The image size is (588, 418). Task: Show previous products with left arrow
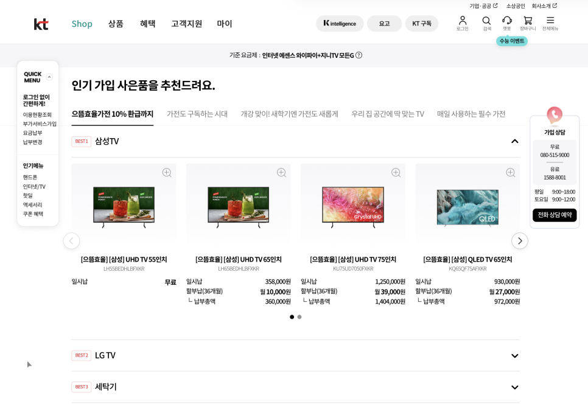[x=71, y=241]
